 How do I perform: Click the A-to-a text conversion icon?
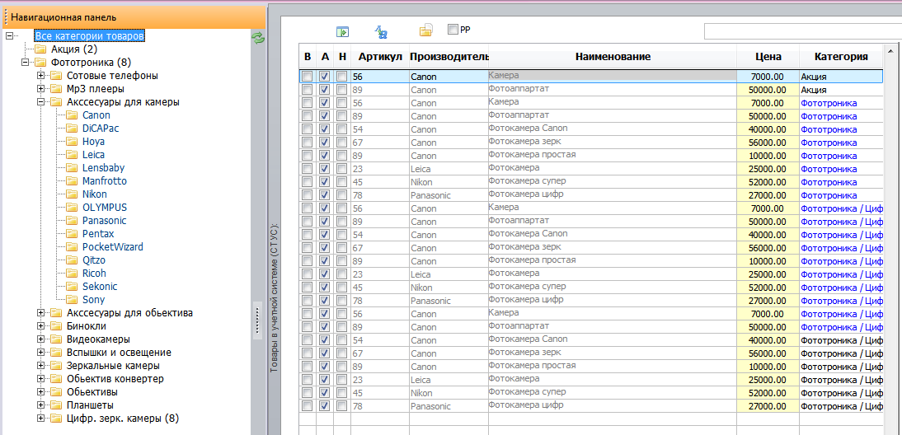tap(381, 31)
